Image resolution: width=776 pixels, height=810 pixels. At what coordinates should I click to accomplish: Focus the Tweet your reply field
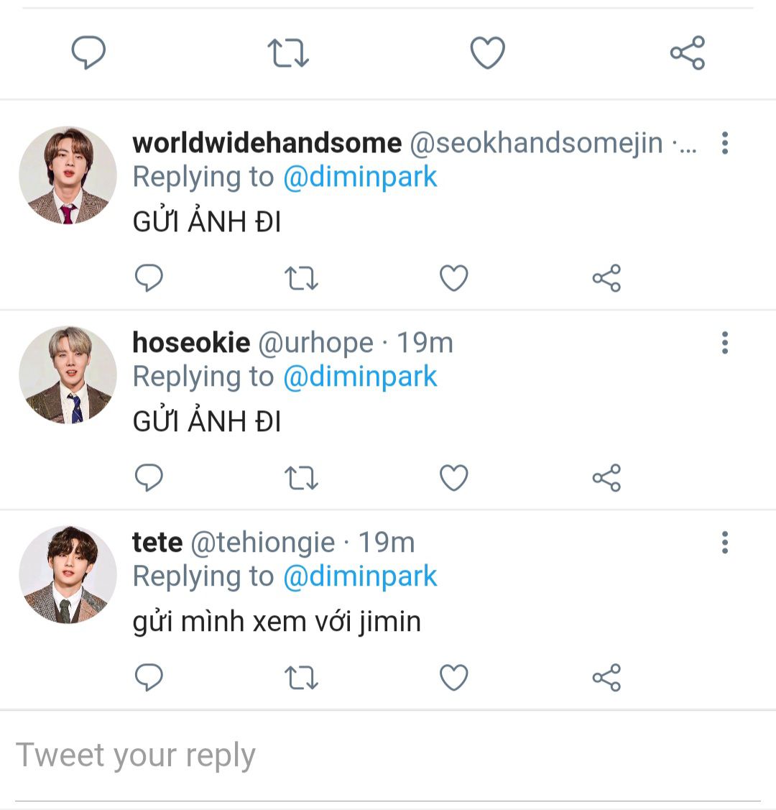388,755
